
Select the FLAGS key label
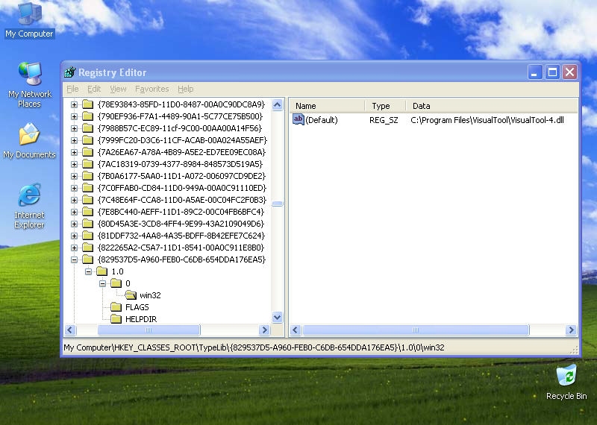[x=137, y=307]
